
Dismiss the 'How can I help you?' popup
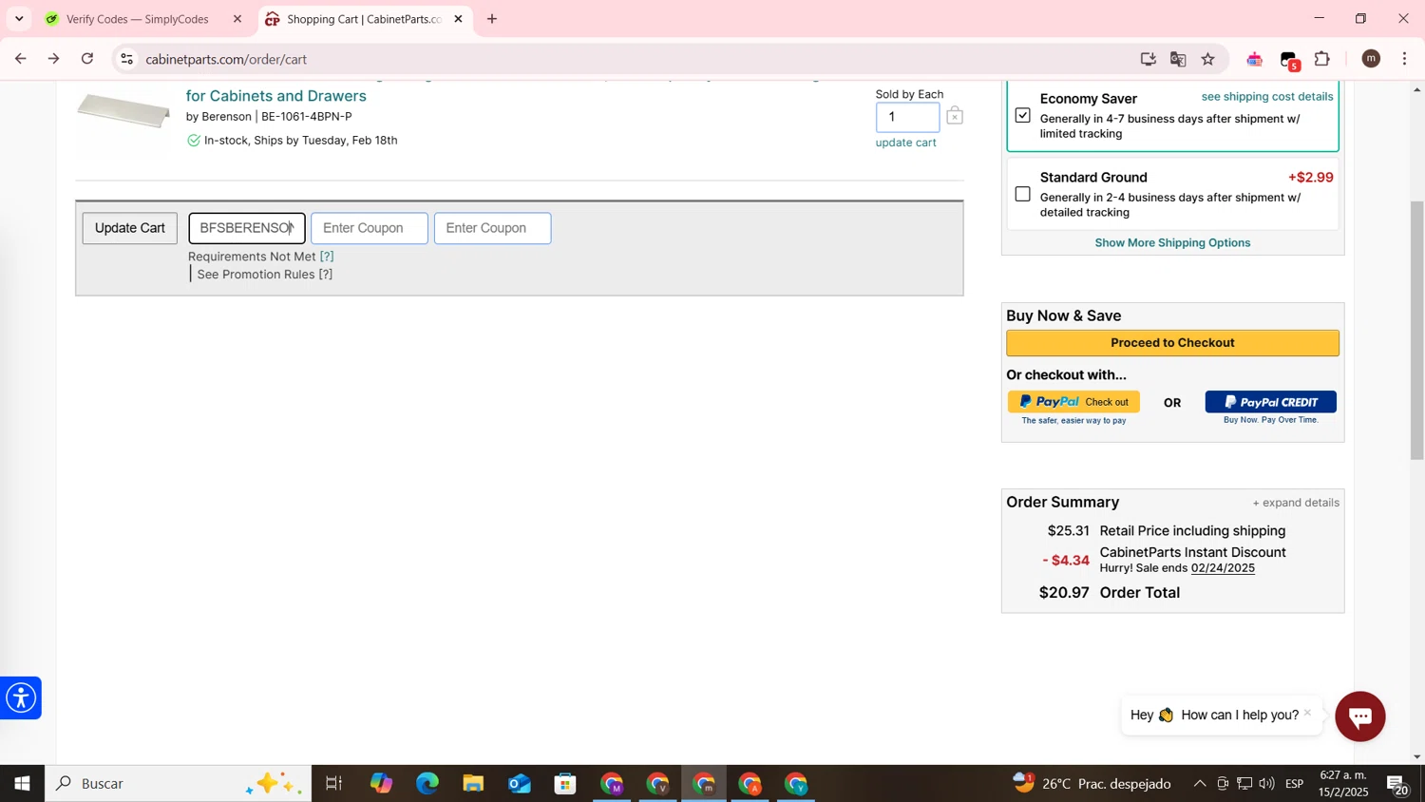click(1307, 713)
